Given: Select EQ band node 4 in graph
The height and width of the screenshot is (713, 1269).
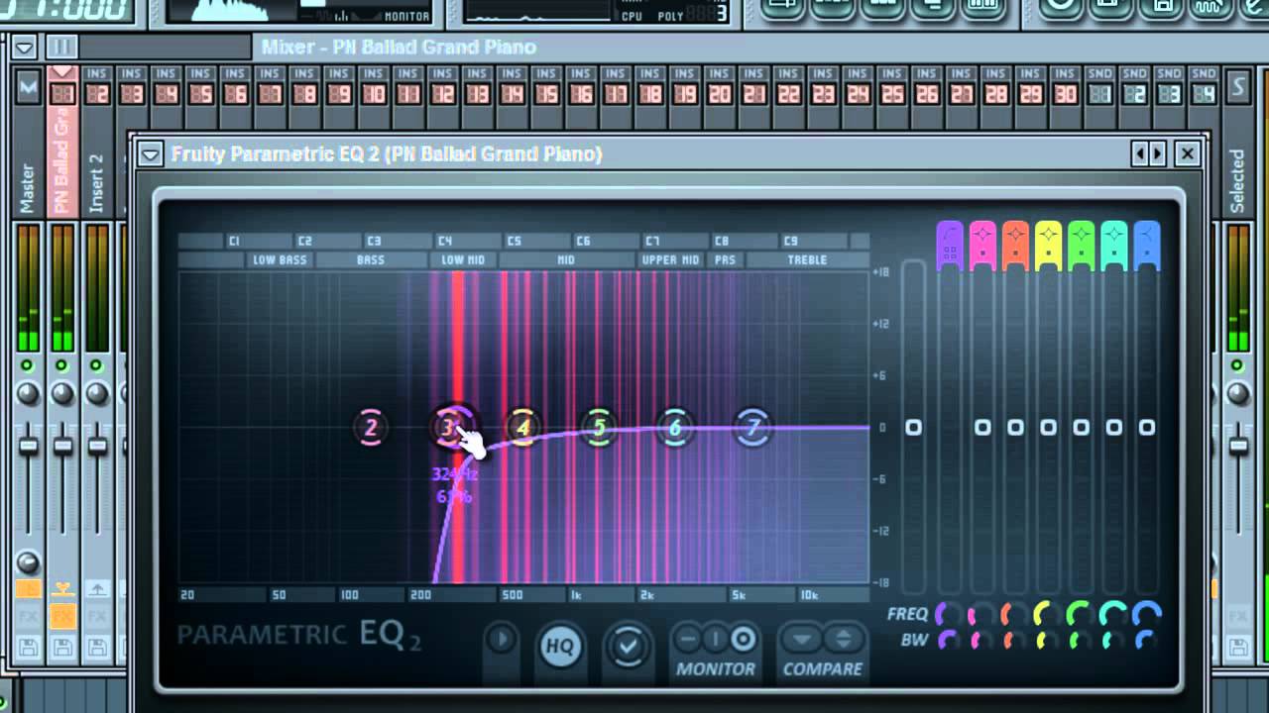Looking at the screenshot, I should 522,428.
